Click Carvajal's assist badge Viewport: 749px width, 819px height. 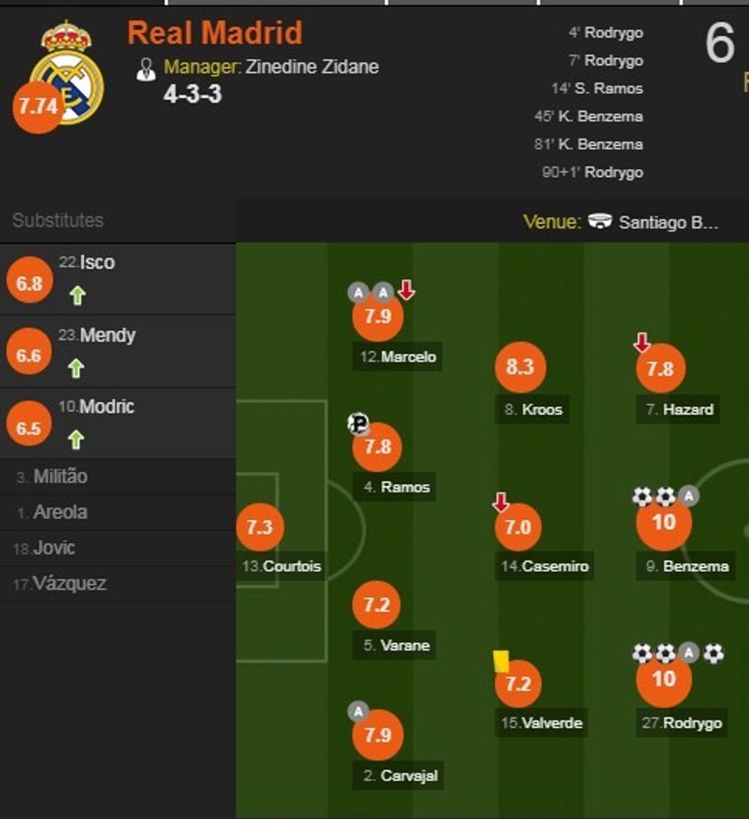[358, 712]
